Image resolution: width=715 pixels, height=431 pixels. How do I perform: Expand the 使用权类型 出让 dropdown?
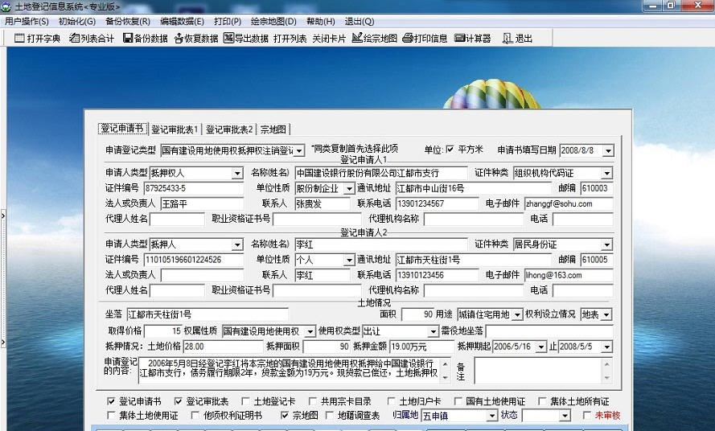434,331
